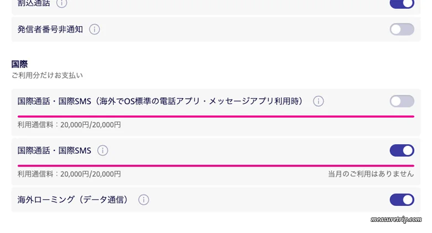Turn off the 割込通話 switch

tap(402, 4)
